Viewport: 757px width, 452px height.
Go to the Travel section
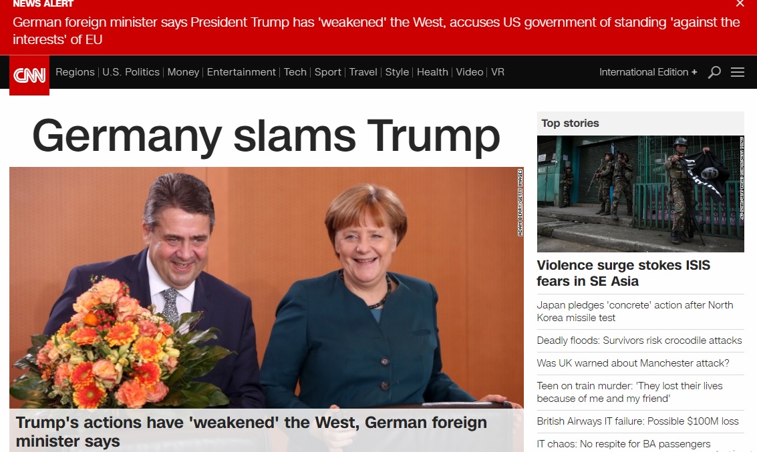[x=363, y=72]
